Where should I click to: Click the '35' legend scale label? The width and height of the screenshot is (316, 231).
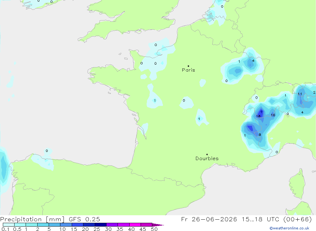[120, 229]
